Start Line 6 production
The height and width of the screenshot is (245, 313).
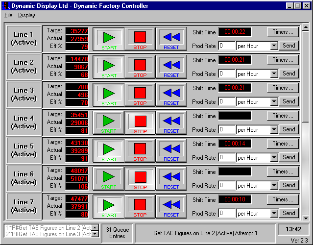click(109, 179)
